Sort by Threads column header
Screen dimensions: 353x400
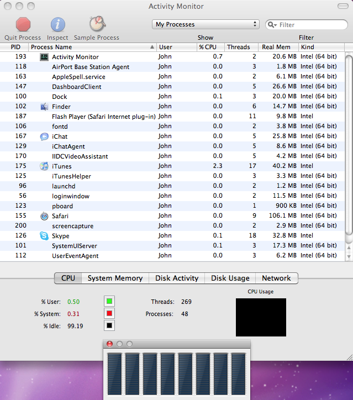[241, 47]
